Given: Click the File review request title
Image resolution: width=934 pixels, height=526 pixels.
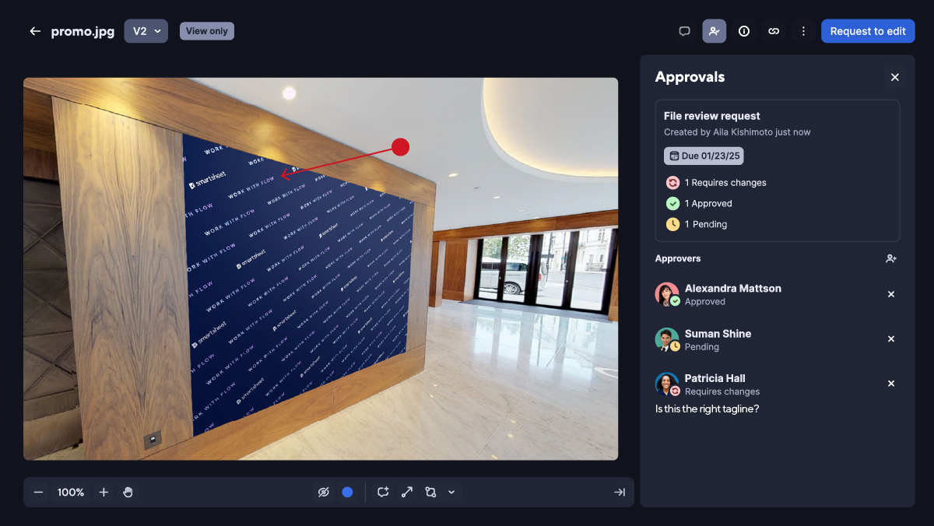Looking at the screenshot, I should (712, 116).
